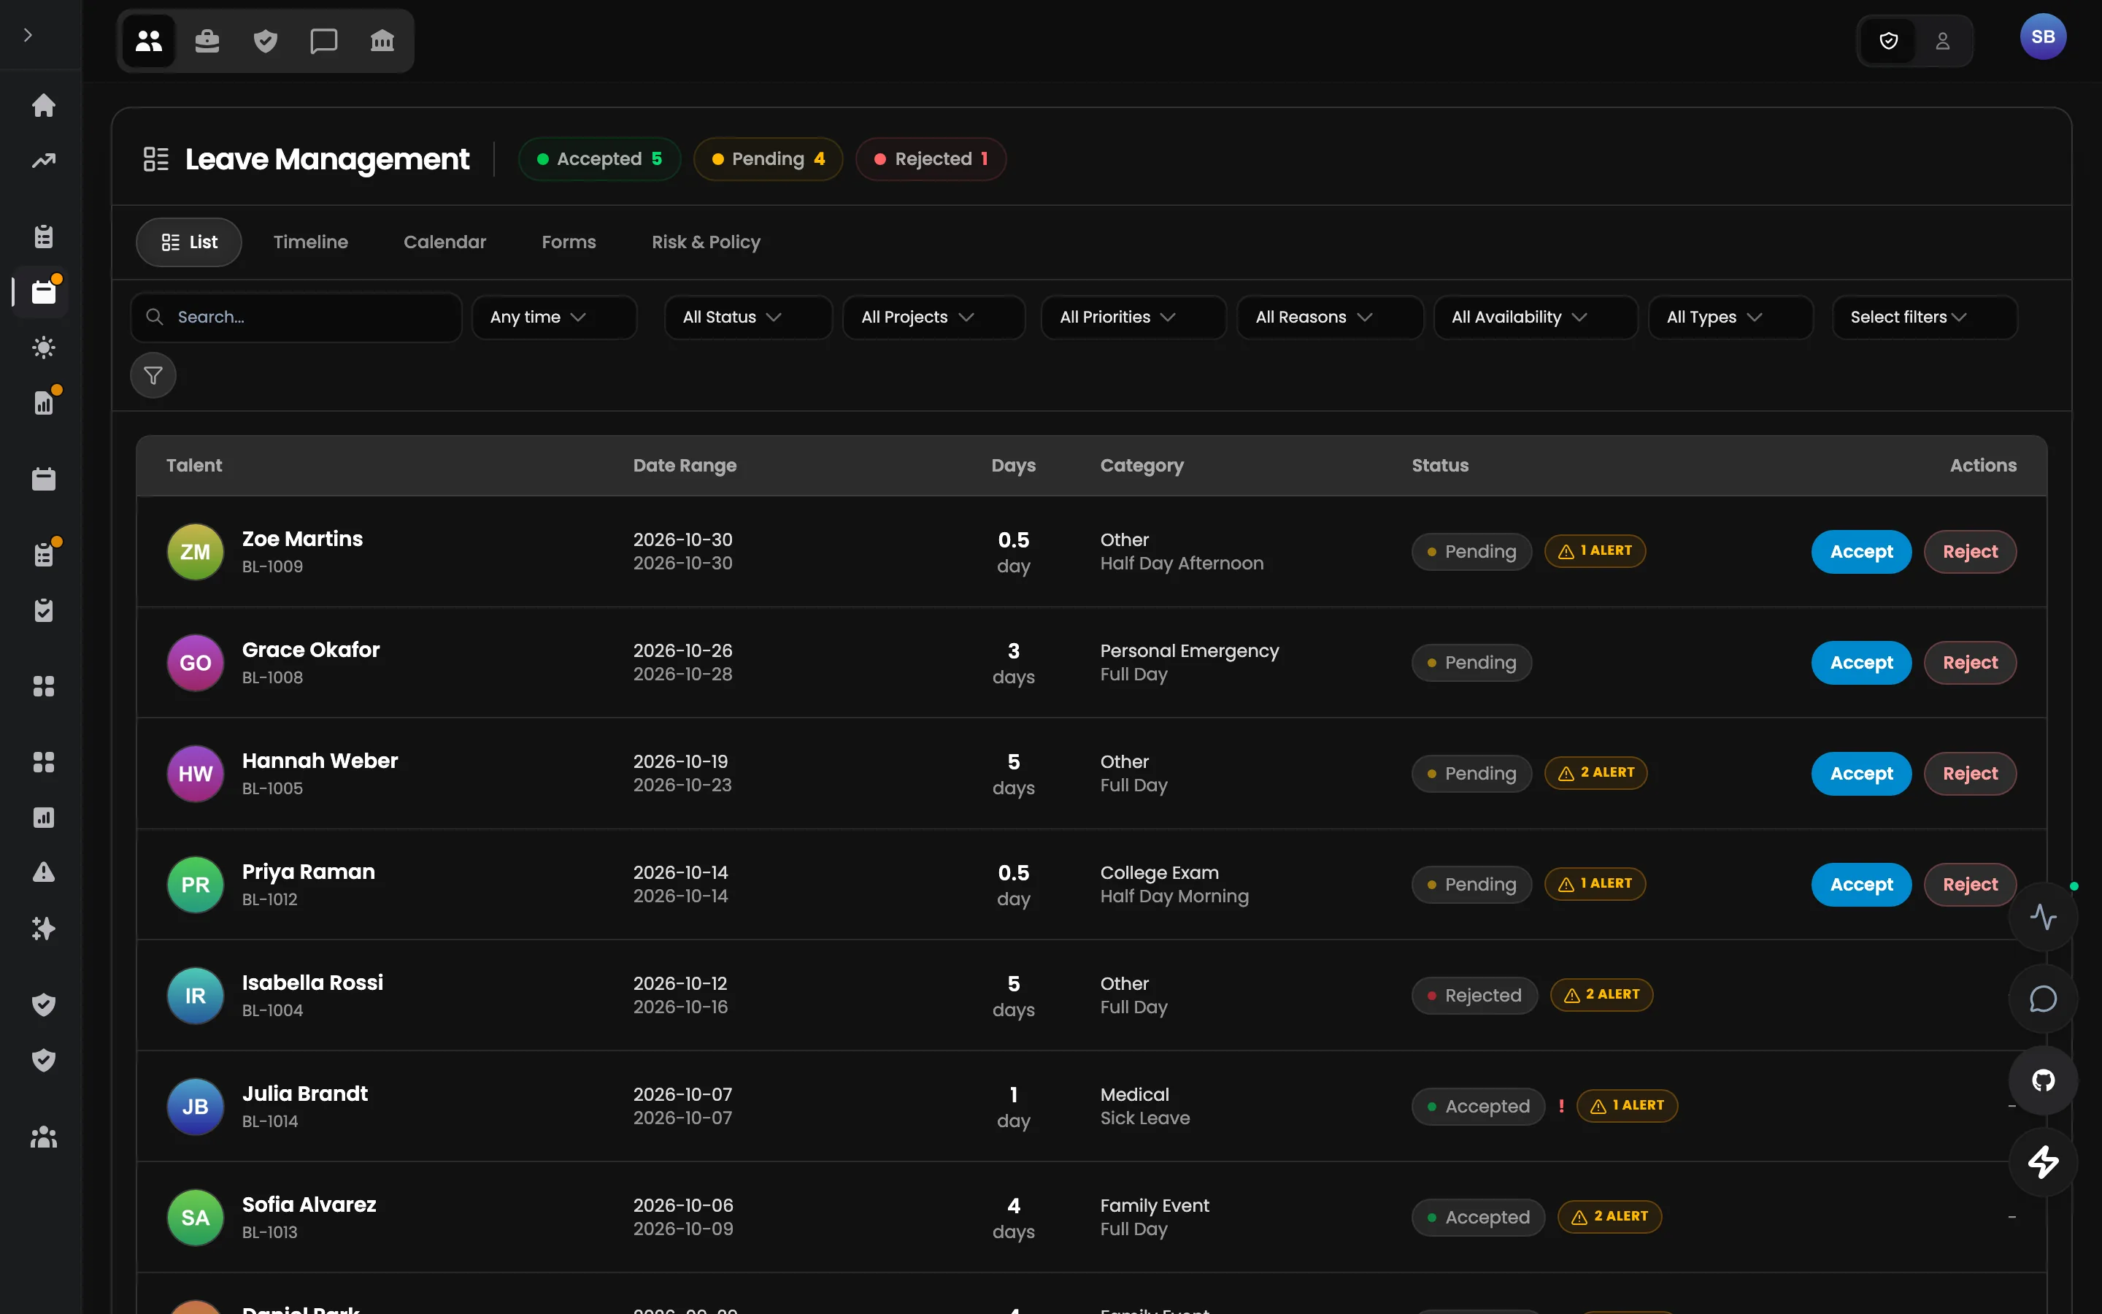Open the bank building icon in top toolbar
The width and height of the screenshot is (2102, 1314).
382,41
